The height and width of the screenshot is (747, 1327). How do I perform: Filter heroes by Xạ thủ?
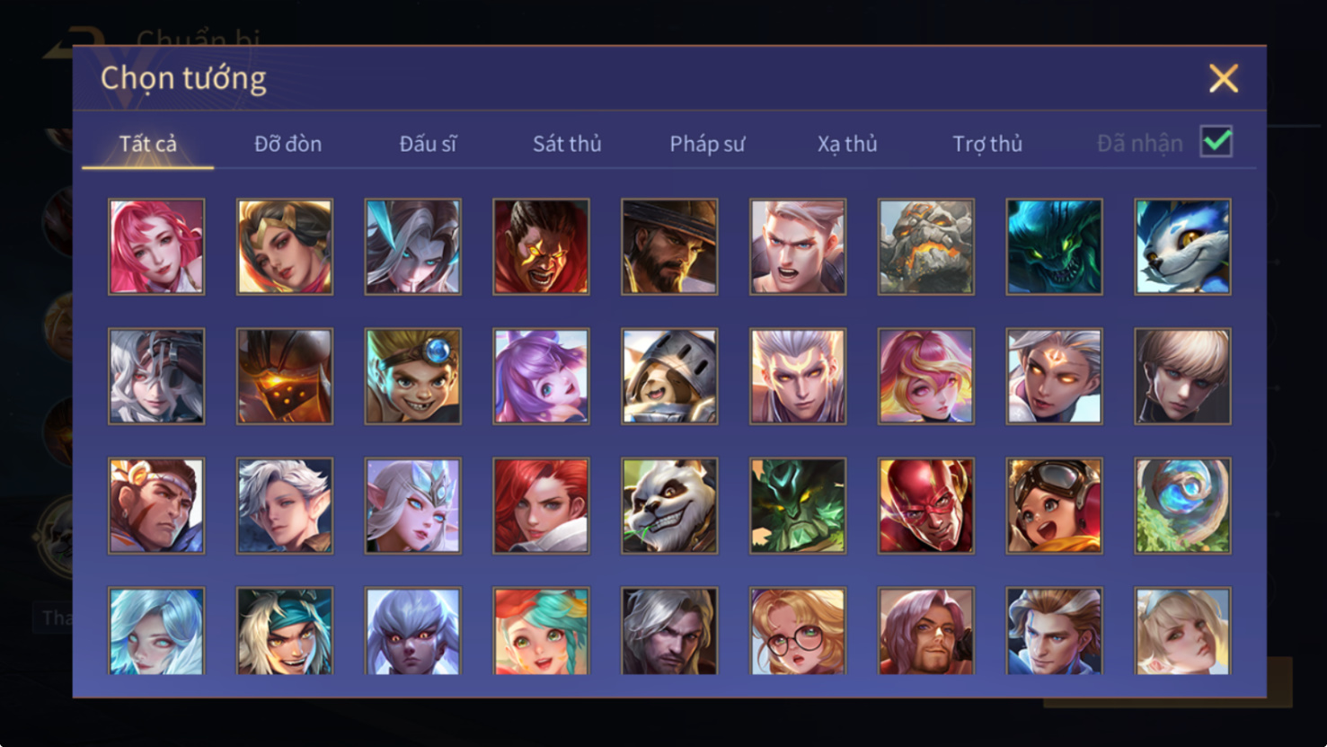[847, 144]
